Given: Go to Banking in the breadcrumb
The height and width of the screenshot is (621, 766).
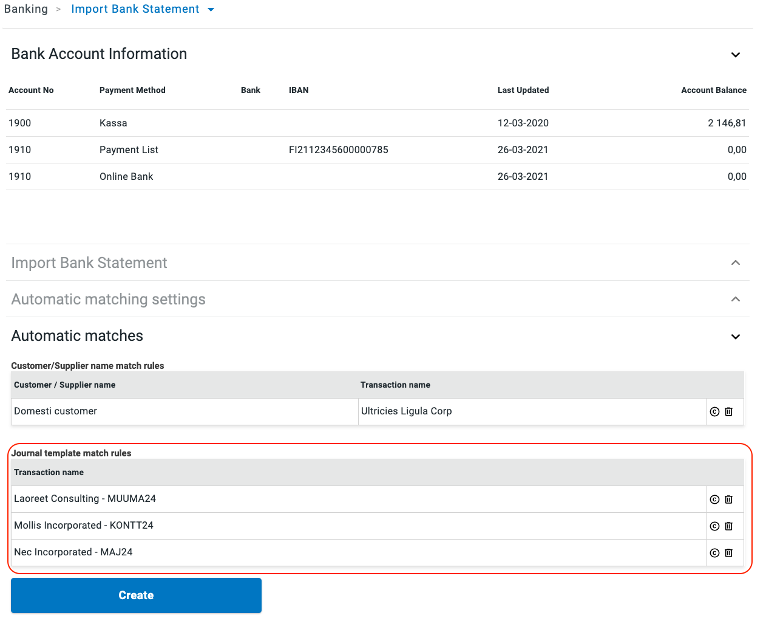Looking at the screenshot, I should click(x=26, y=9).
